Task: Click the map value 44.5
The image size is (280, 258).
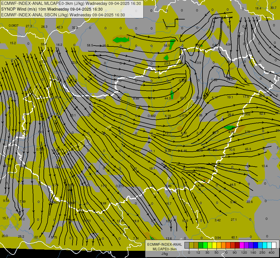Action: (x=233, y=185)
